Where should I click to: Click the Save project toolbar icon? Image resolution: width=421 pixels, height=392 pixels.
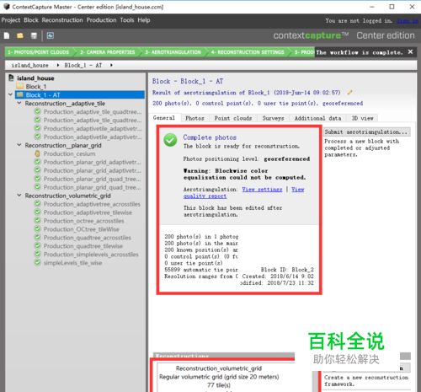[34, 35]
